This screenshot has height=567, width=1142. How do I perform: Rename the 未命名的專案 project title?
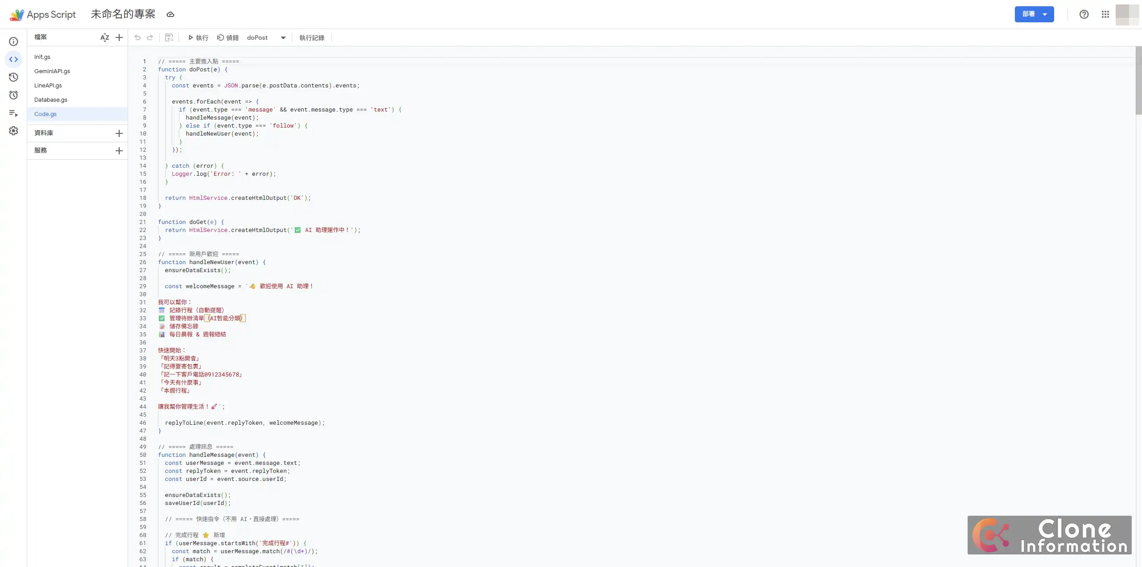[122, 14]
